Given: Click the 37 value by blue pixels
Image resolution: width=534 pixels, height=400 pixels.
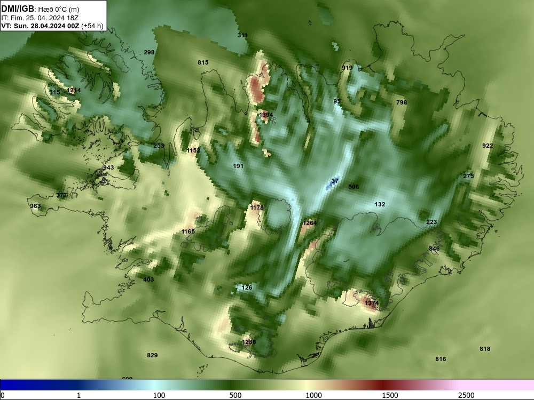Looking at the screenshot, I should [335, 181].
